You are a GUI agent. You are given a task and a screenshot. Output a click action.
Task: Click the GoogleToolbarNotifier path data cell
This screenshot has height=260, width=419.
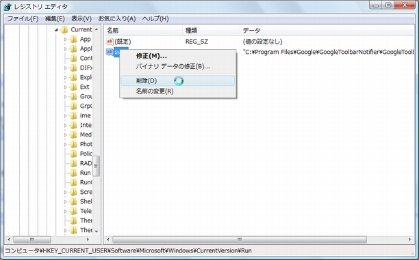point(329,52)
